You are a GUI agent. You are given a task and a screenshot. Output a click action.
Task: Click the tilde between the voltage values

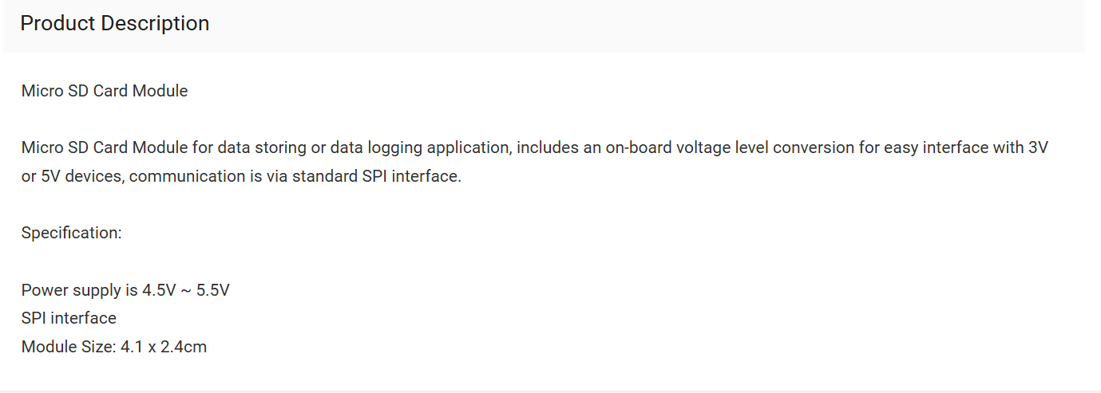click(186, 290)
